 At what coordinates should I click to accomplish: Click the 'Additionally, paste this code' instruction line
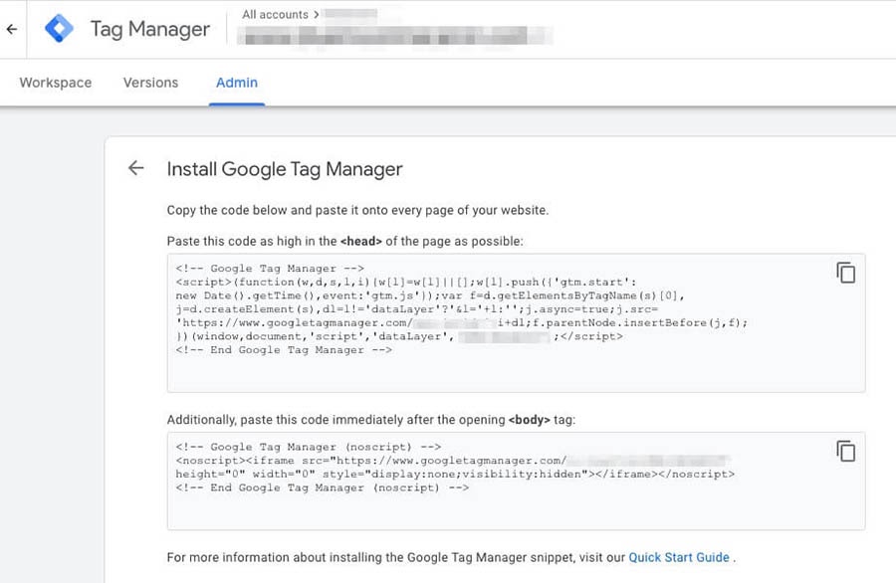click(x=371, y=420)
